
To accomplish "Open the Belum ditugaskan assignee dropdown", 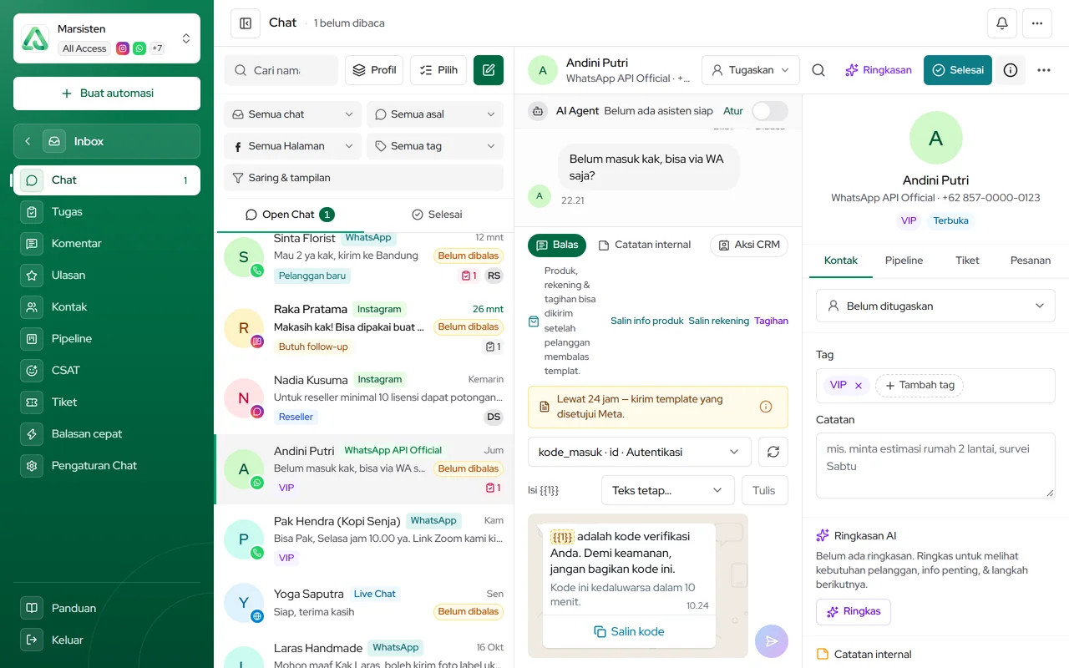I will point(935,306).
